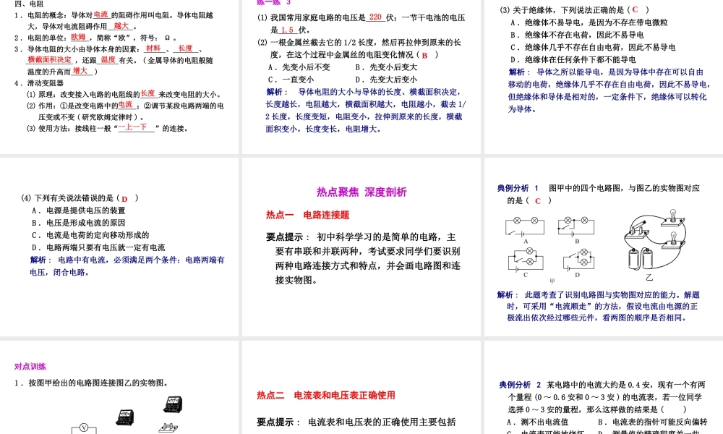Open the 热点聚焦 深度剖析 slide

click(x=361, y=247)
